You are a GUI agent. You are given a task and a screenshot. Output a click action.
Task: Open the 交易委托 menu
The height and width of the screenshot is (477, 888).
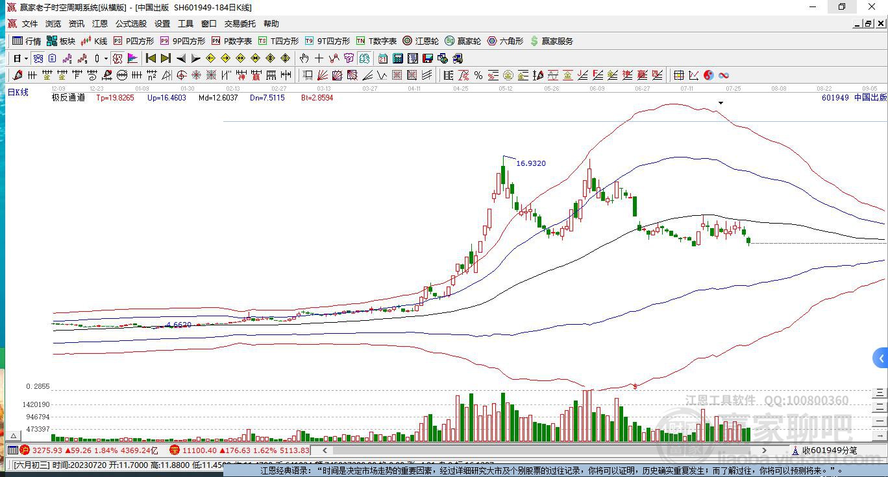pos(240,23)
